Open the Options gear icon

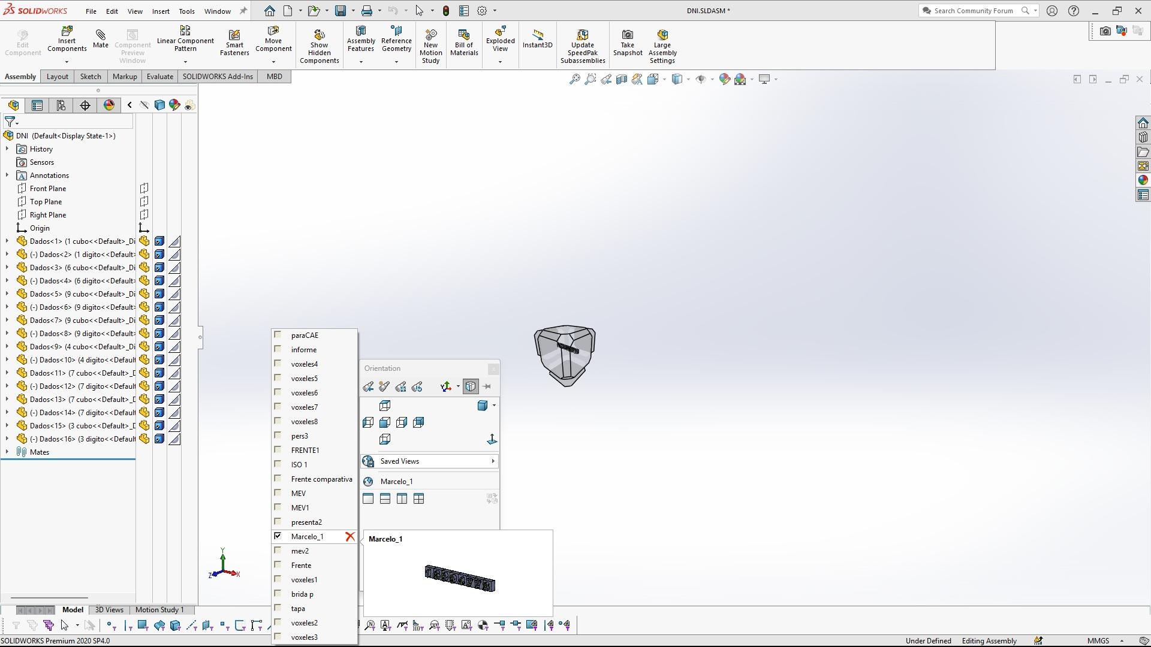pyautogui.click(x=482, y=11)
